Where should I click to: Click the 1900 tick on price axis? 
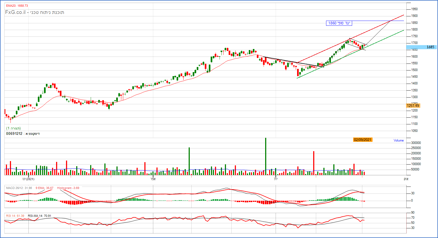[x=414, y=16]
